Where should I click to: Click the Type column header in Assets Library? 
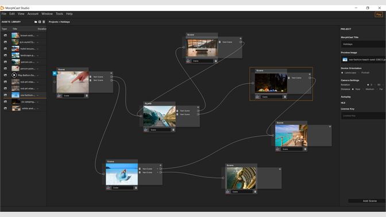click(4, 29)
